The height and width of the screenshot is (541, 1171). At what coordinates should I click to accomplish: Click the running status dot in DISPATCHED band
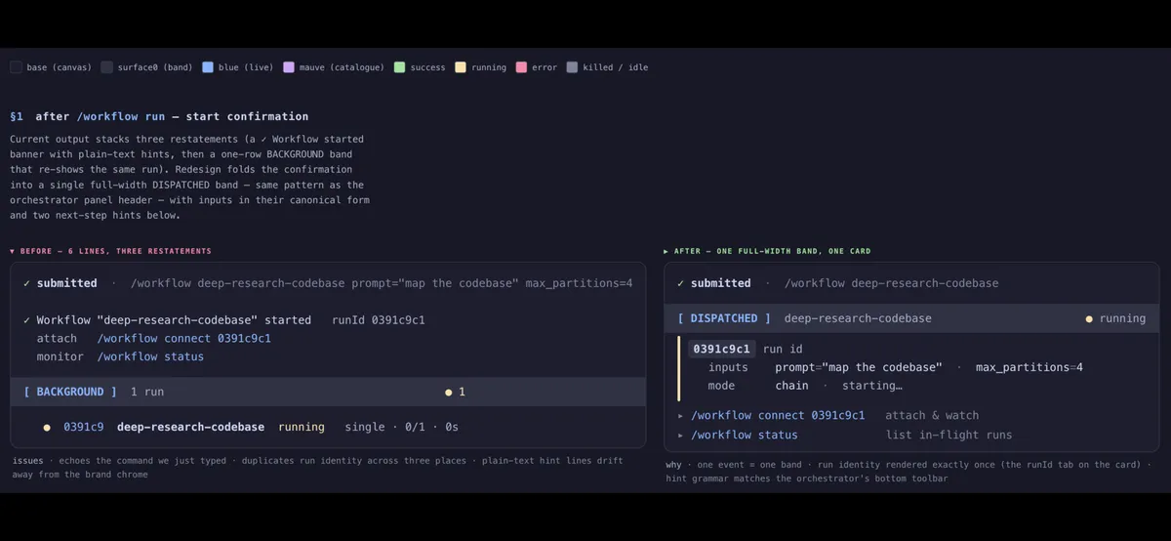1089,318
